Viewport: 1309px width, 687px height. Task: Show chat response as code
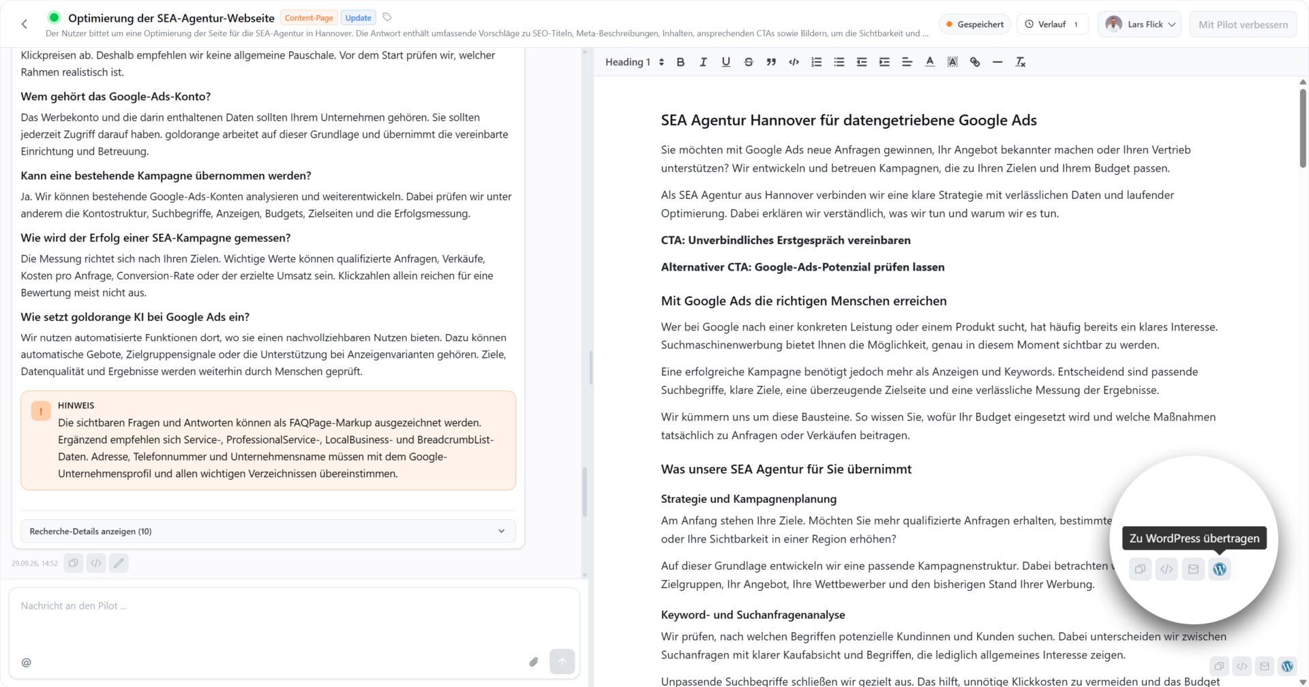96,563
